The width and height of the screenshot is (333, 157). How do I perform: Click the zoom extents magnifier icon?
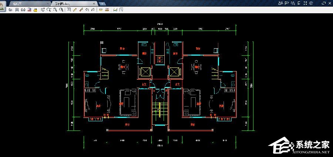coord(61,10)
